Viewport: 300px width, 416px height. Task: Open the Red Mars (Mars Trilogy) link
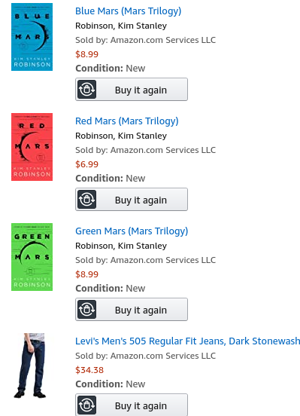tap(127, 121)
